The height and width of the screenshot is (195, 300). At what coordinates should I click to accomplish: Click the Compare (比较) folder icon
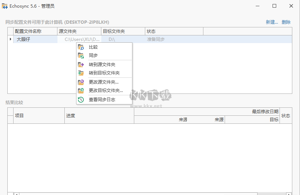pyautogui.click(x=81, y=47)
